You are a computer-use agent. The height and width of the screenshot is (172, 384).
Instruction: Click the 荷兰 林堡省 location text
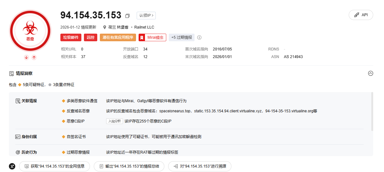click(118, 27)
